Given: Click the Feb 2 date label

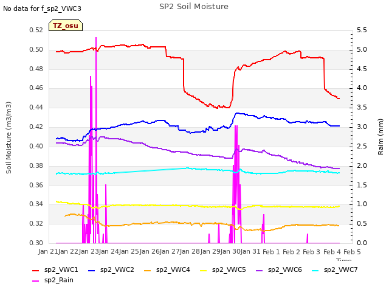Looking at the screenshot, I should pyautogui.click(x=292, y=252).
